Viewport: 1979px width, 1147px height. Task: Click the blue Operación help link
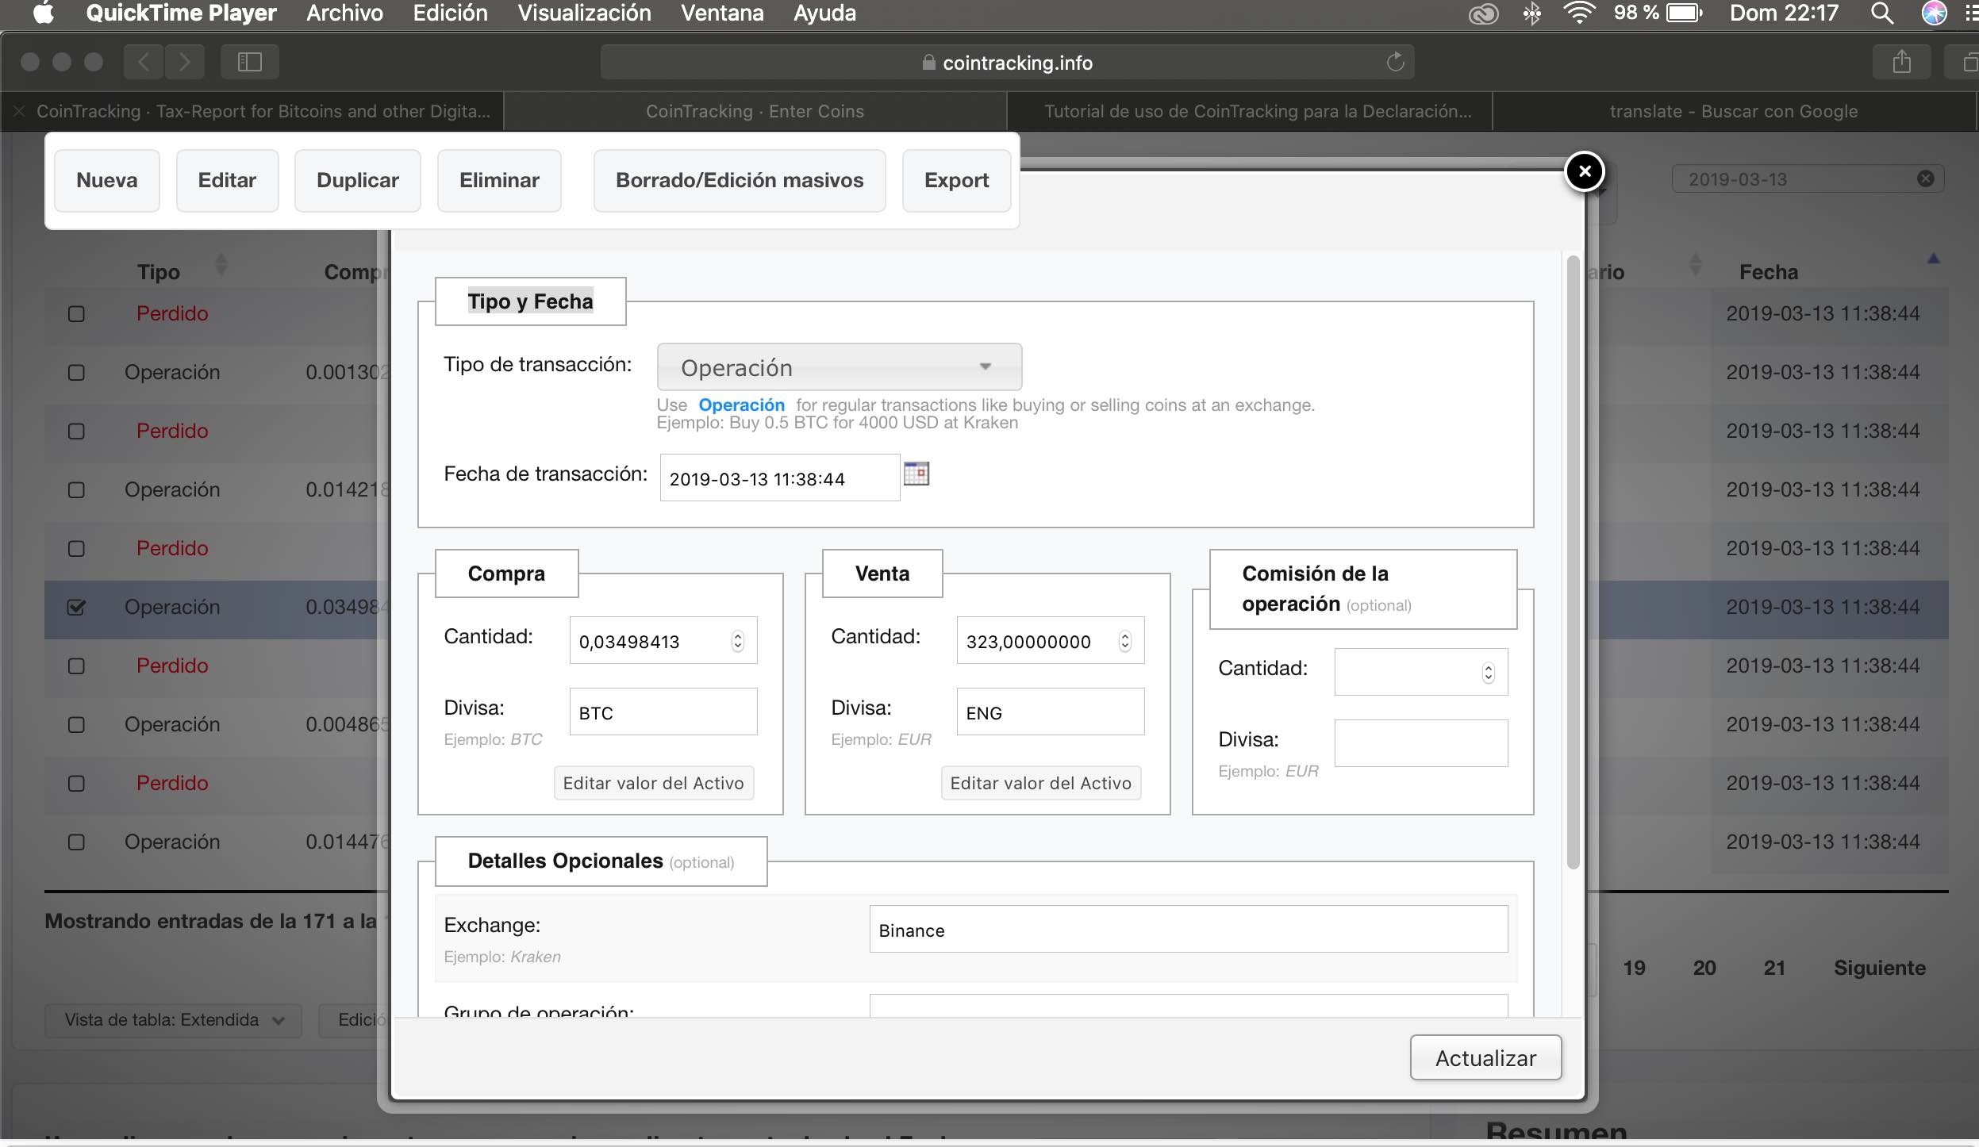(741, 405)
